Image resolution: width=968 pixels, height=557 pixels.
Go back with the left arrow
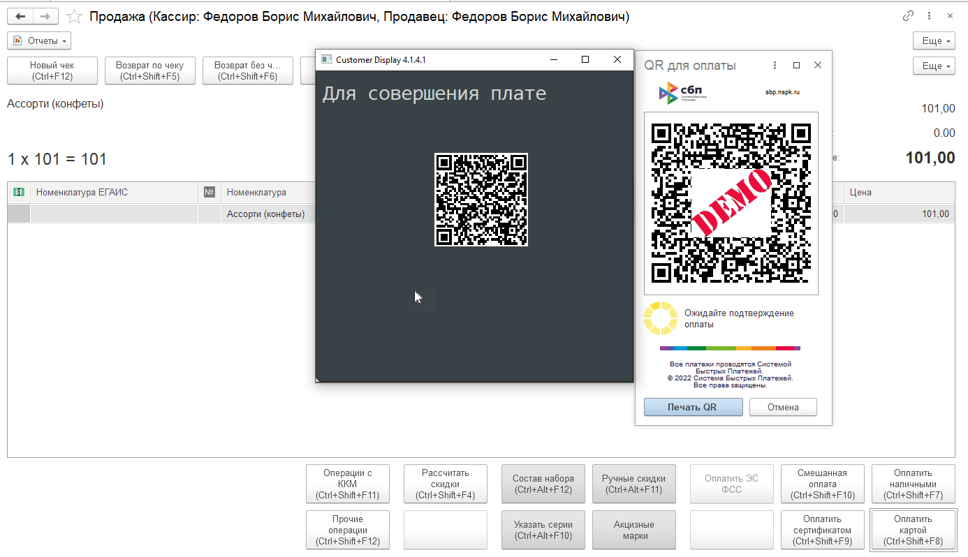coord(21,16)
